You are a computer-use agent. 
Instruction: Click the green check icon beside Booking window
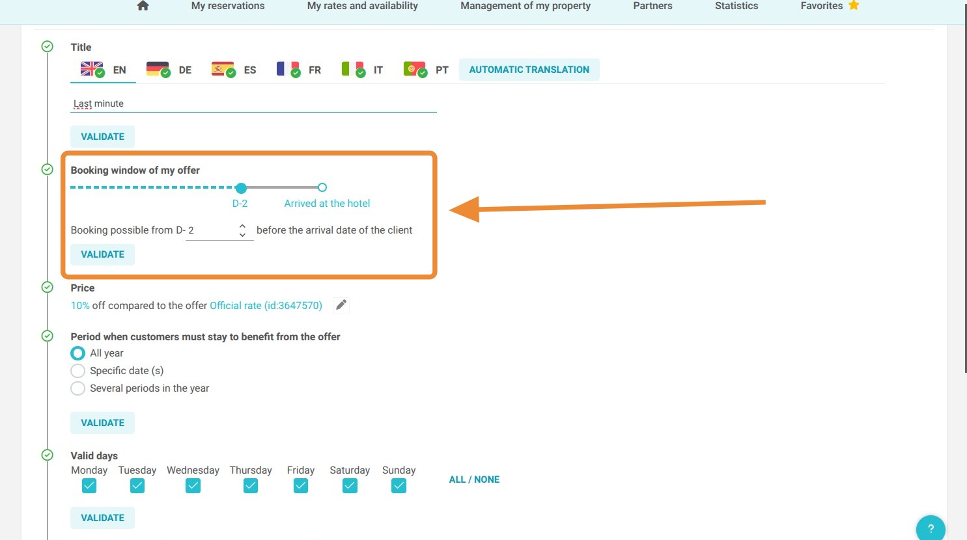(x=47, y=169)
